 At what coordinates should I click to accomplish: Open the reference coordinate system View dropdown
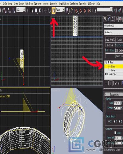(60, 10)
